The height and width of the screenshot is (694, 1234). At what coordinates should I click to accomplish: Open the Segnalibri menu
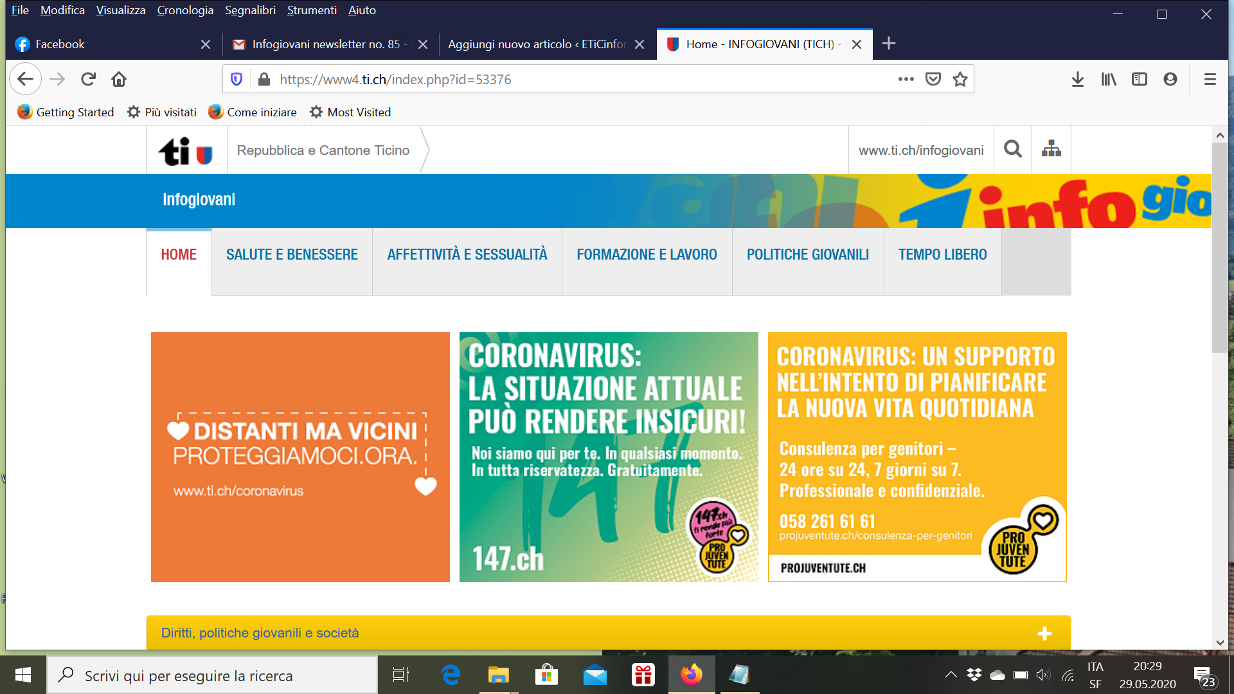click(x=250, y=10)
